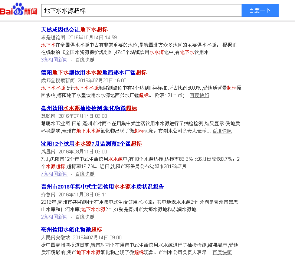The height and width of the screenshot is (256, 295).
Task: Open 3条相同新闻 under first result
Action: coord(55,60)
